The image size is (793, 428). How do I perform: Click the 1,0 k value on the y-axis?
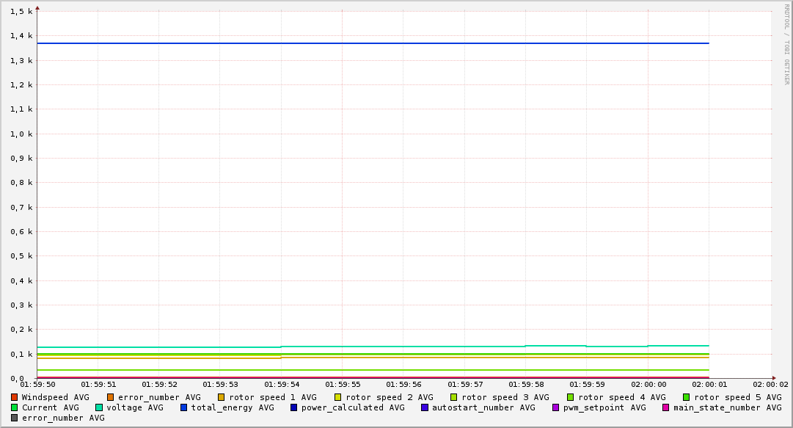point(21,134)
